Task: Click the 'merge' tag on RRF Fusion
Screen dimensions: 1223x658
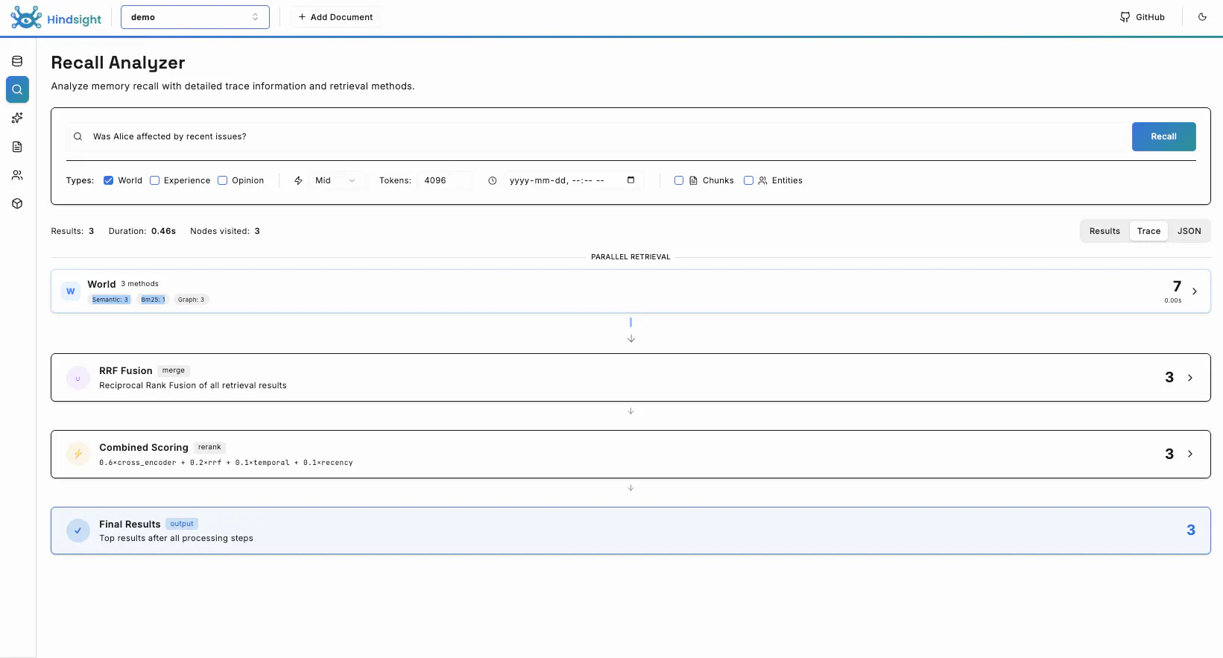Action: pos(174,370)
